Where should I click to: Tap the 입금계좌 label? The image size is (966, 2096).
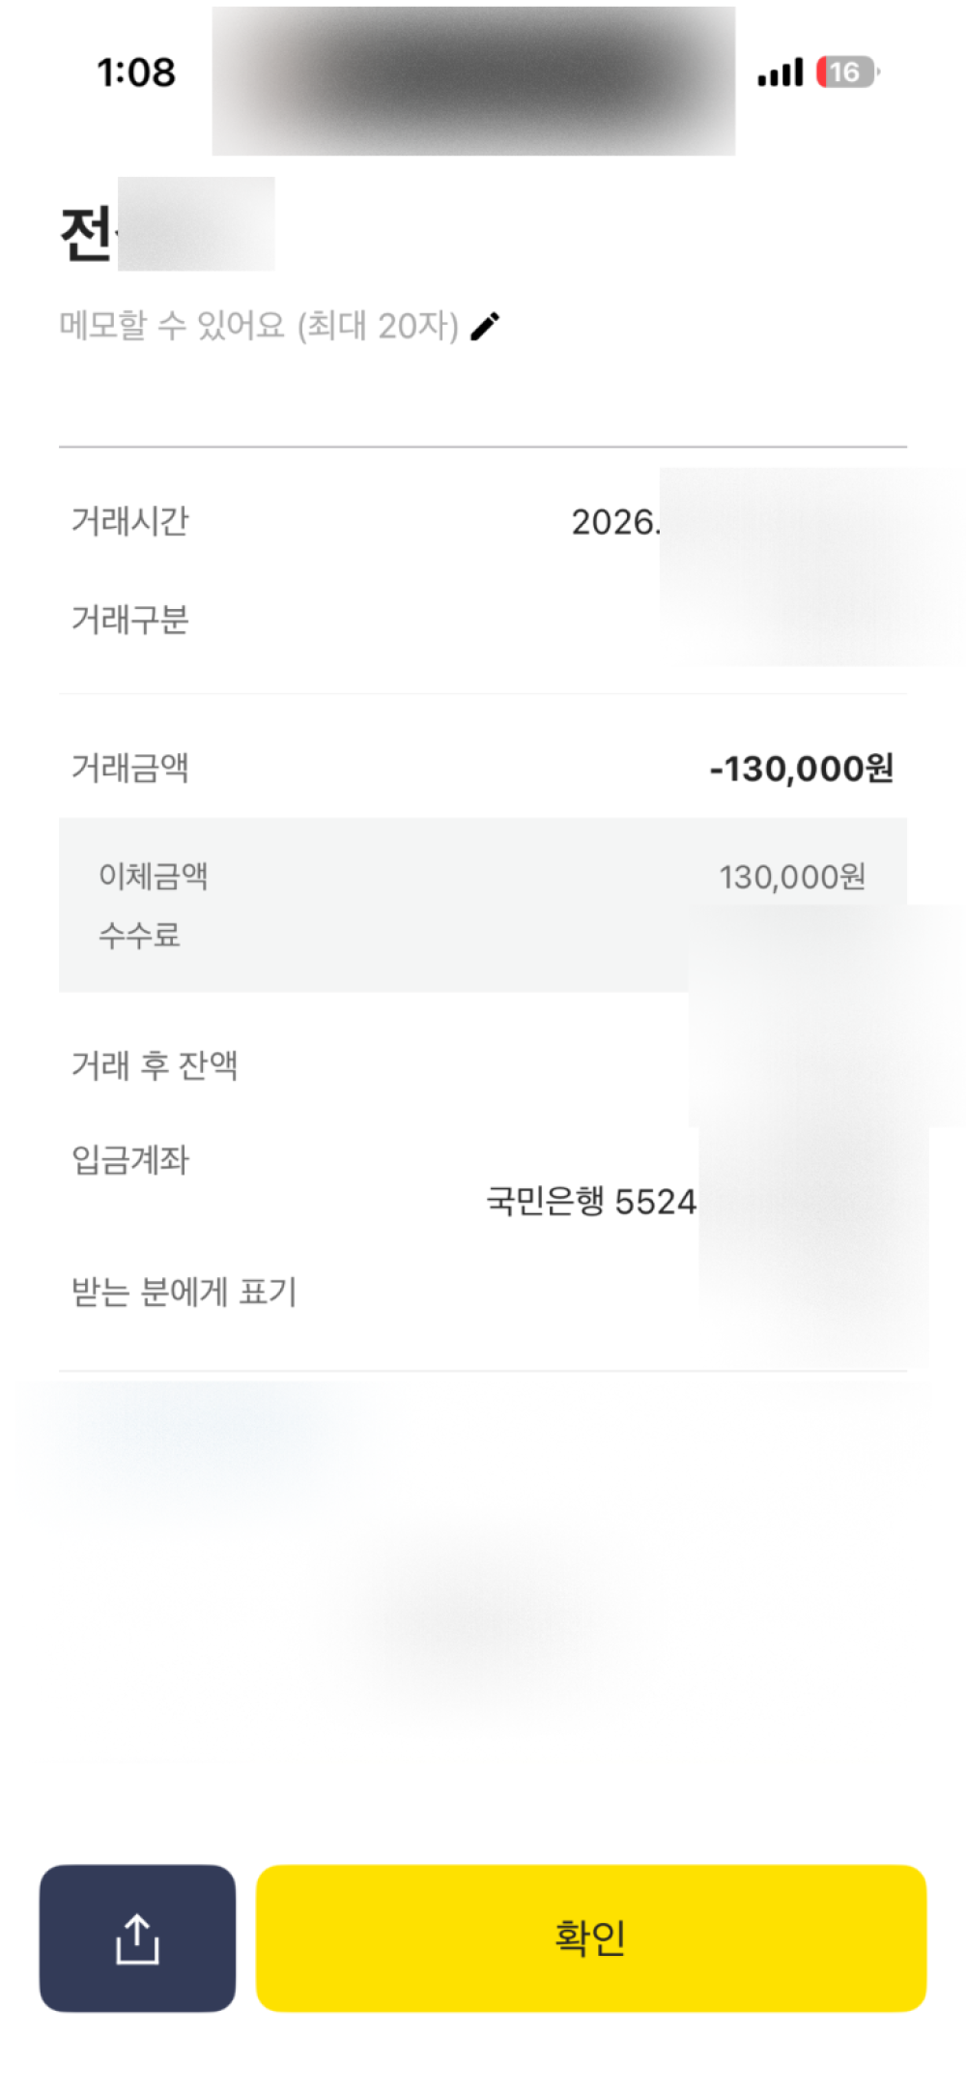tap(130, 1160)
